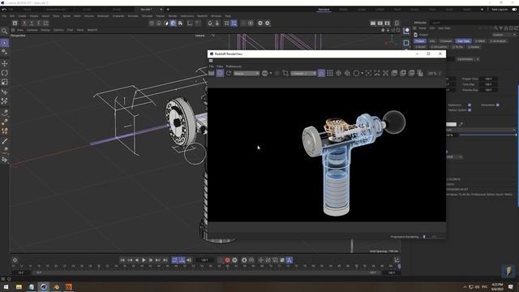Open the Redshift menu in main menu bar
The height and width of the screenshot is (292, 519).
click(x=202, y=16)
